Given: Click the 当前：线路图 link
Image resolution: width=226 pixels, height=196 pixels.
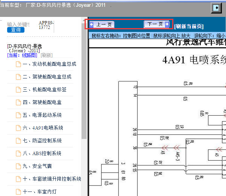Looking at the screenshot, I should point(22,55).
